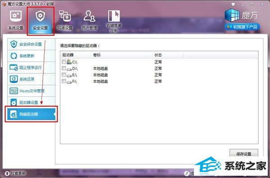Click 本地磁盘 label in E:\ row
The image size is (270, 178).
tap(100, 75)
